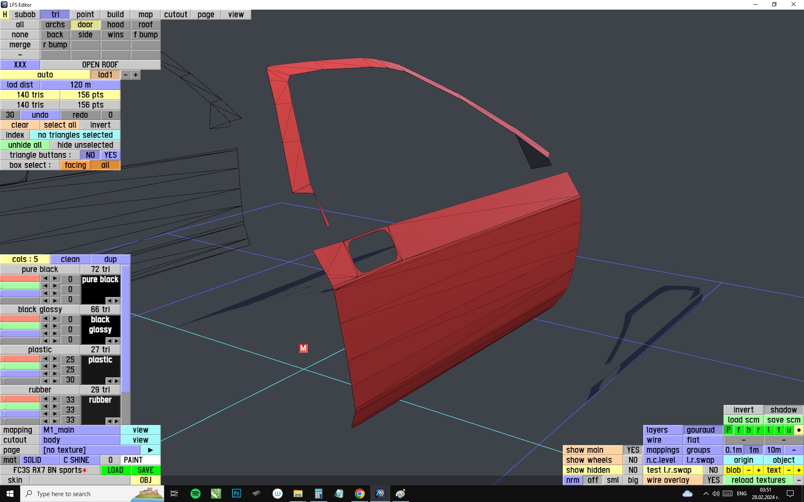
Task: Increase blob size with plus button
Action: click(758, 470)
